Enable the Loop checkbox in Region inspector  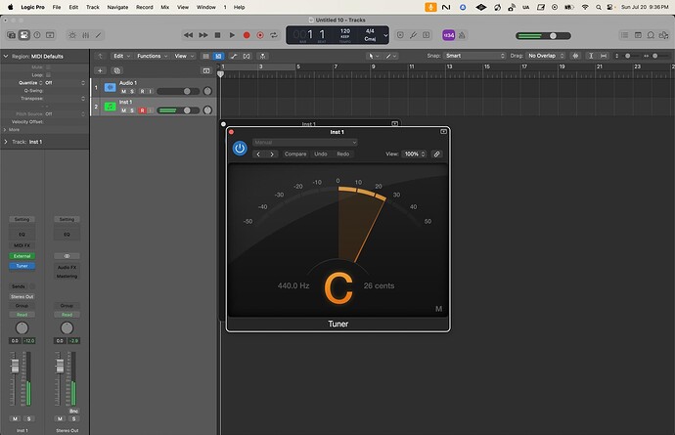point(48,75)
